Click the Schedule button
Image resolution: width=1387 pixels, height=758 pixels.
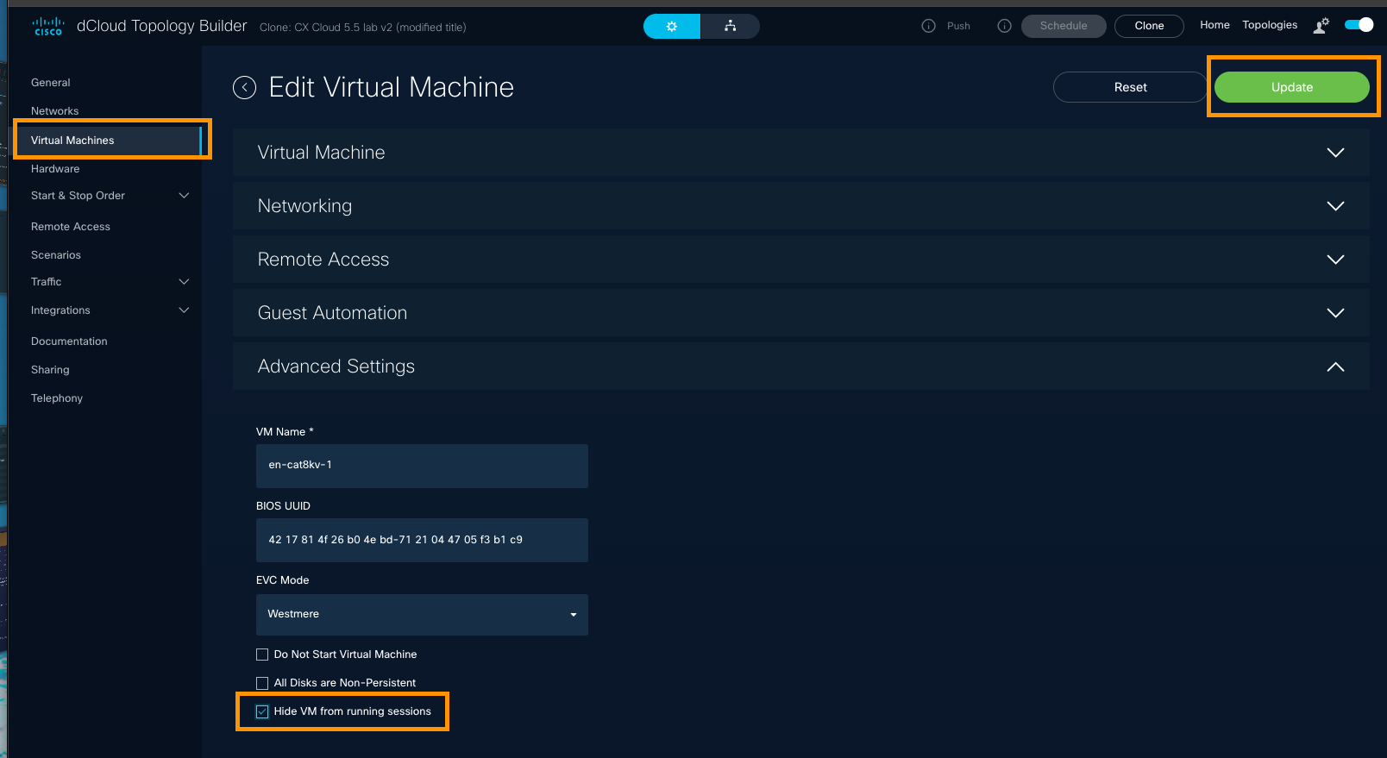point(1064,26)
